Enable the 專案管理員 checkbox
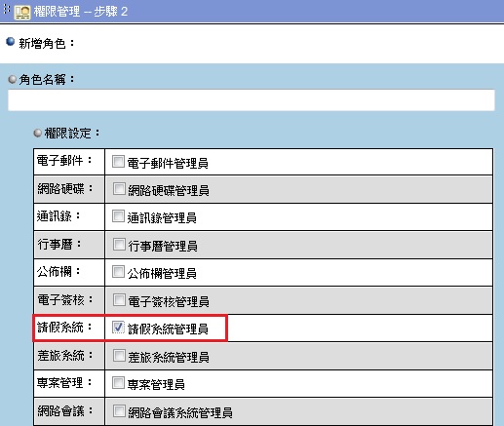This screenshot has width=504, height=426. click(118, 383)
